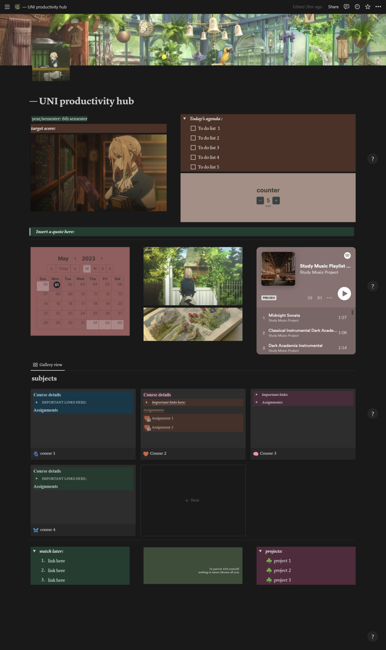Add a New subject card

pos(193,500)
